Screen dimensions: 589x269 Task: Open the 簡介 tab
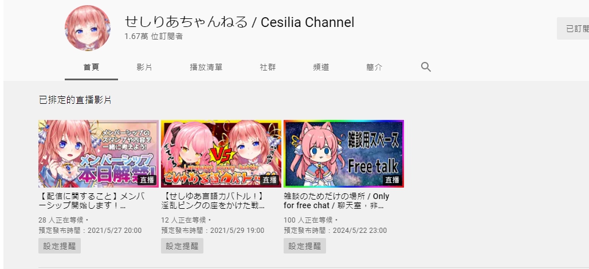(375, 67)
